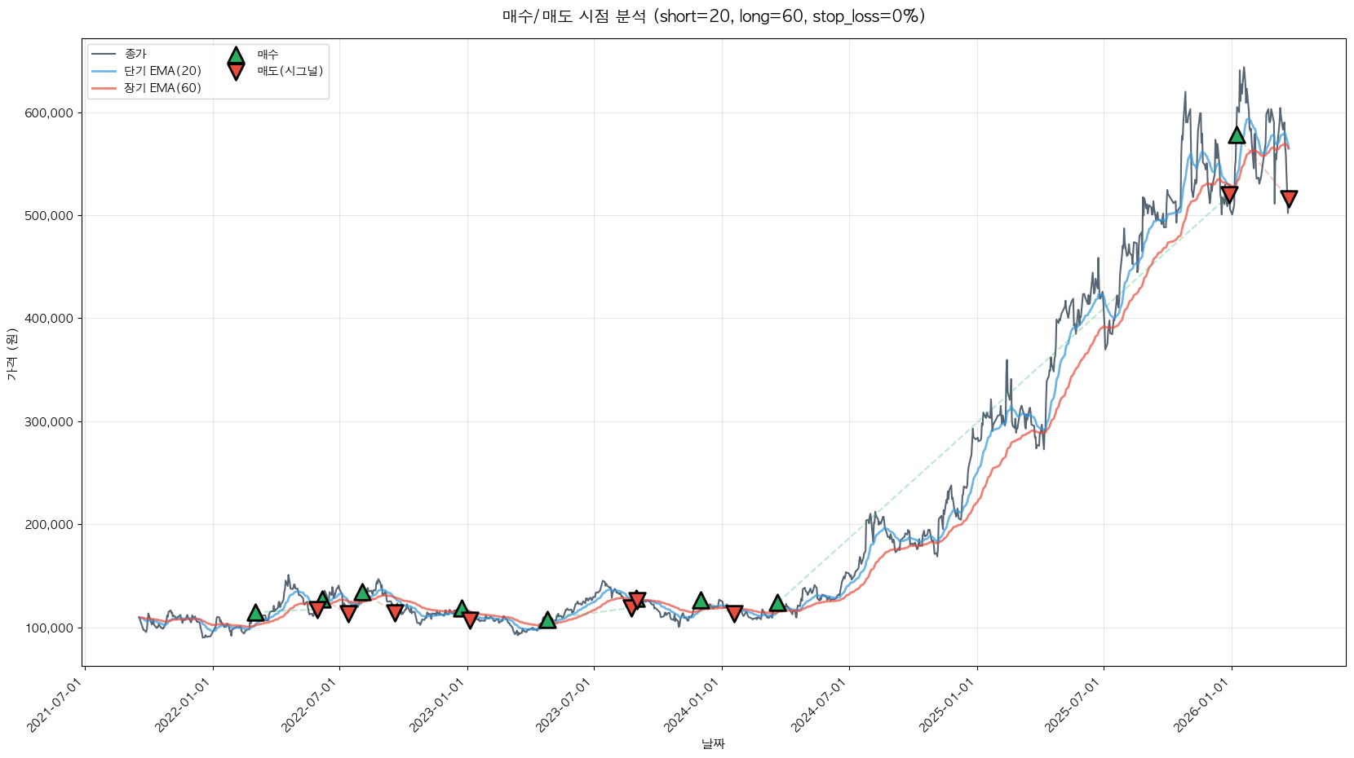The image size is (1354, 758).
Task: Select the 단기 EMA(20) legend label
Action: tap(162, 71)
